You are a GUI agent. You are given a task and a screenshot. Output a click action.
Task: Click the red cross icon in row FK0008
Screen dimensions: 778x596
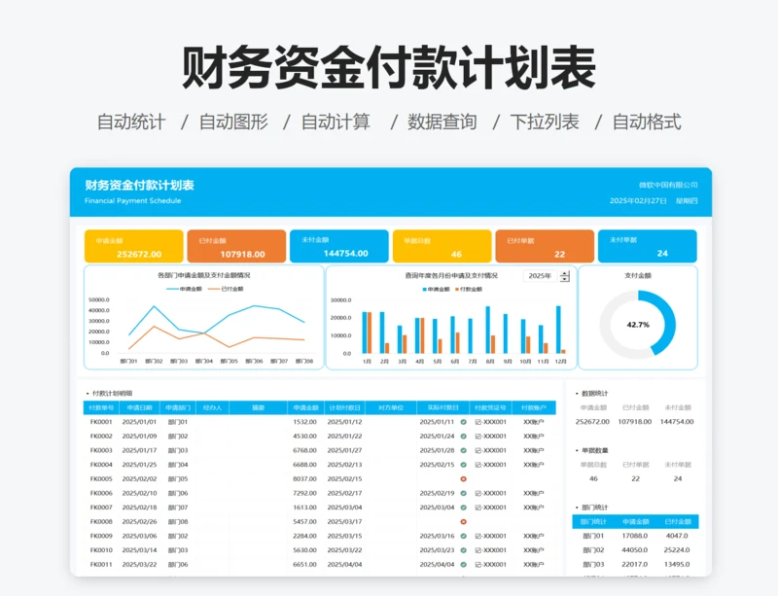pyautogui.click(x=464, y=521)
